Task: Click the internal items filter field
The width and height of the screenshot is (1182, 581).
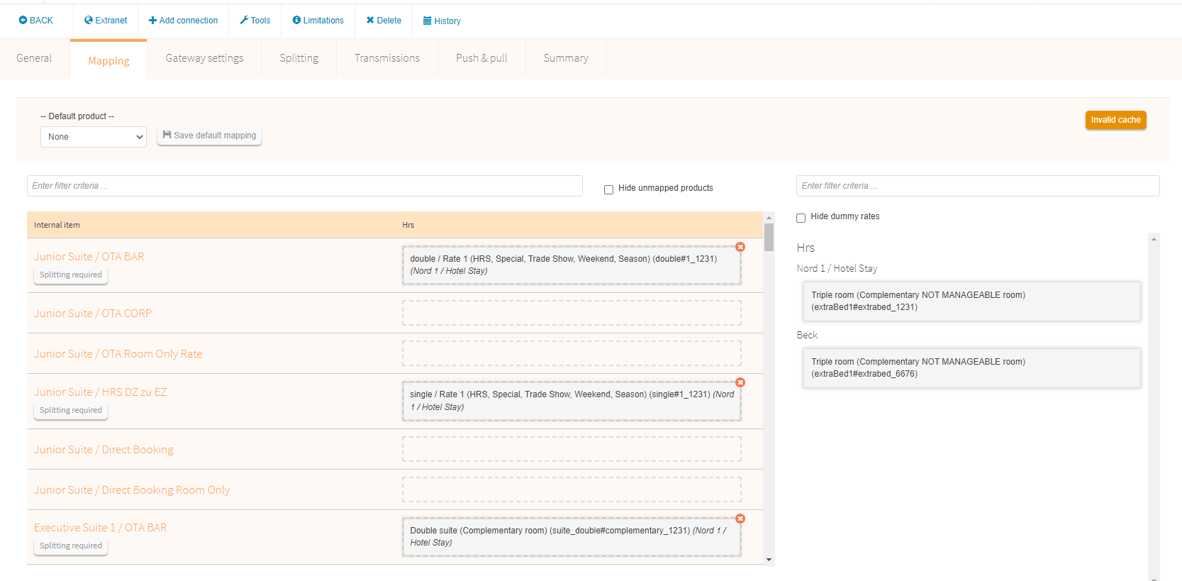Action: tap(304, 186)
